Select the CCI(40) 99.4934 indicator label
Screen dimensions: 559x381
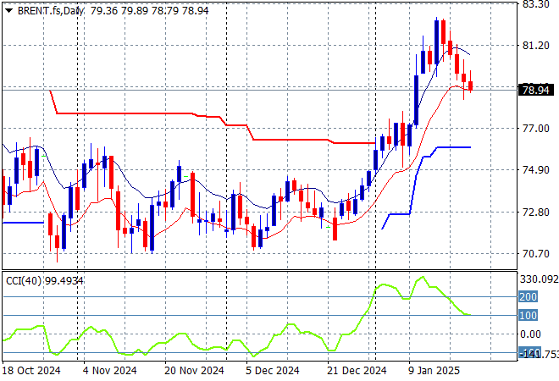45,281
